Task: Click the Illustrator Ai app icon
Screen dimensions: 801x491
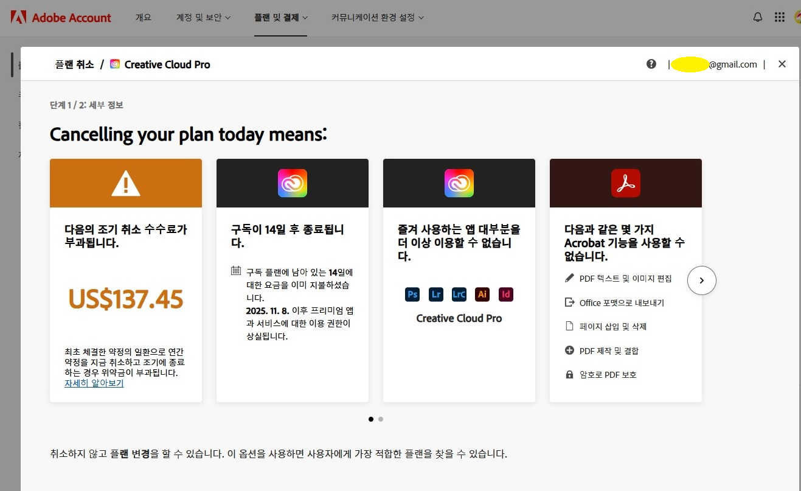Action: [482, 294]
